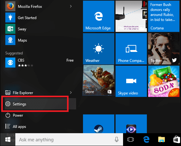Open the Photos live tile

[131, 16]
